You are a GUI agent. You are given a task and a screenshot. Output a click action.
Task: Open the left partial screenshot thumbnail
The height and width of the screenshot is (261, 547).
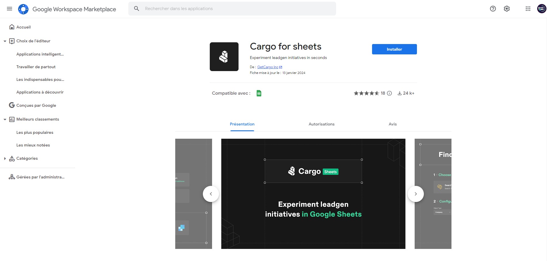pyautogui.click(x=194, y=194)
